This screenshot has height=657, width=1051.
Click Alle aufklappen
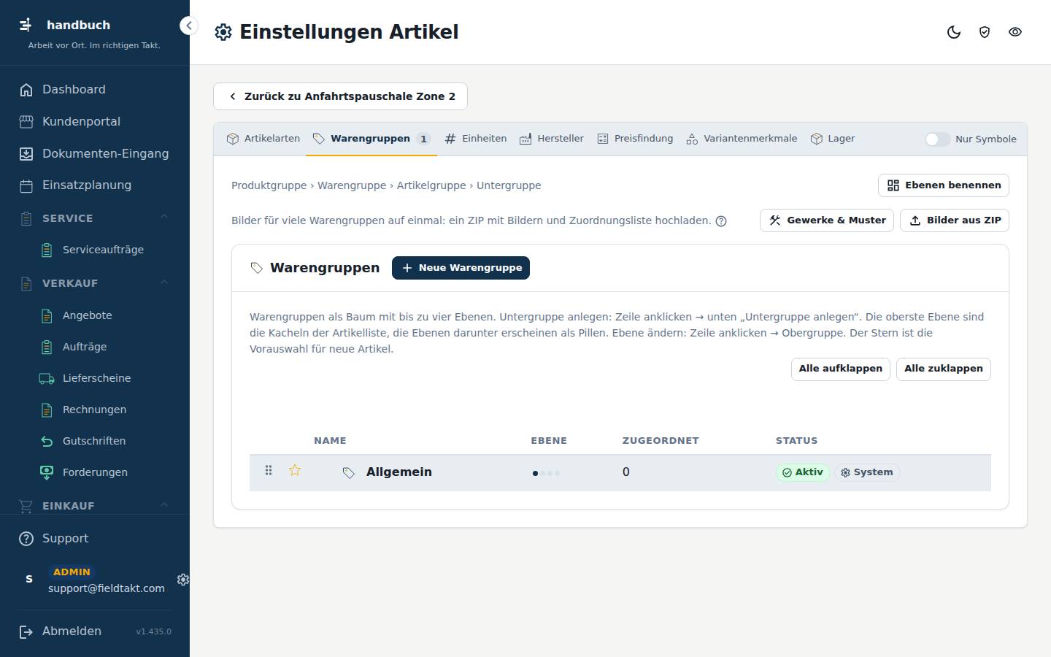click(841, 369)
